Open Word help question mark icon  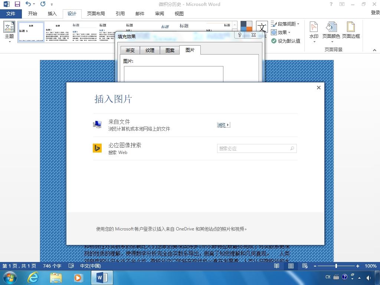(331, 4)
